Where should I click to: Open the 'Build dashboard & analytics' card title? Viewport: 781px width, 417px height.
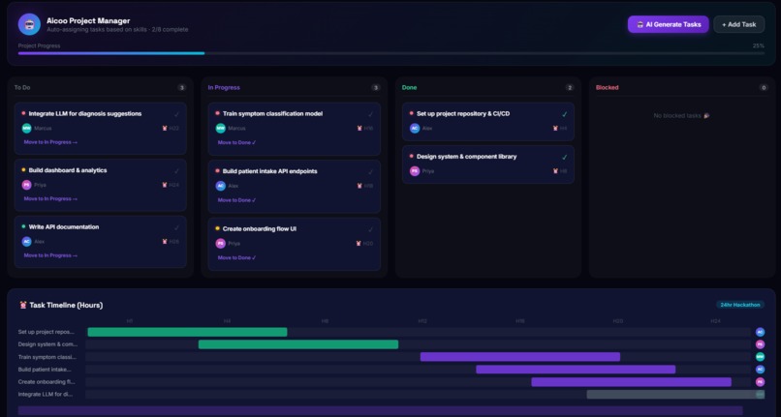[68, 170]
